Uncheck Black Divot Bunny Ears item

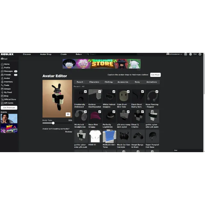(143, 92)
